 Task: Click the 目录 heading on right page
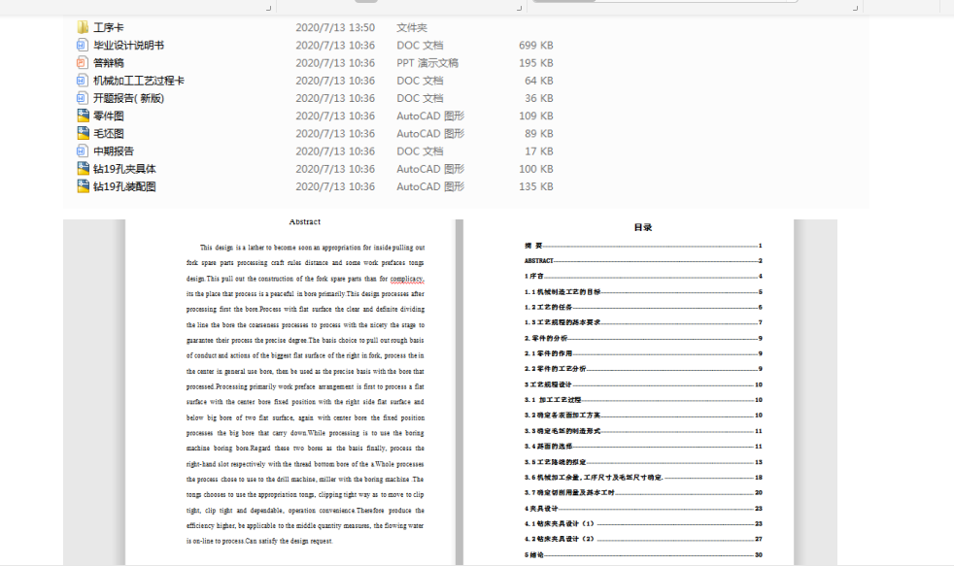(x=642, y=227)
